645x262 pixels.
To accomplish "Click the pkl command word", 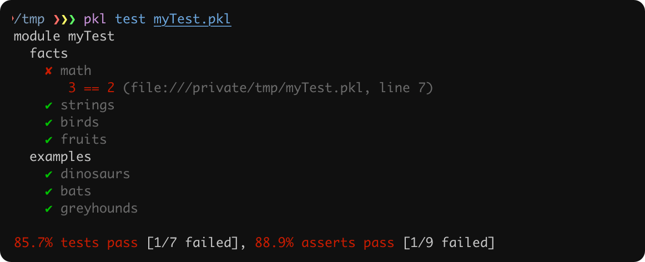I will click(95, 19).
